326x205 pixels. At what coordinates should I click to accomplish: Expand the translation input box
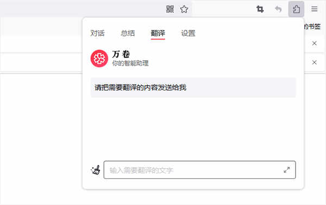click(287, 170)
